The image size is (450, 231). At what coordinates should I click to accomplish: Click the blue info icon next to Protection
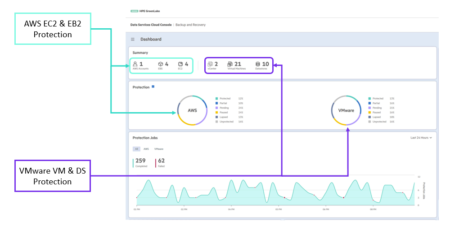click(x=153, y=87)
